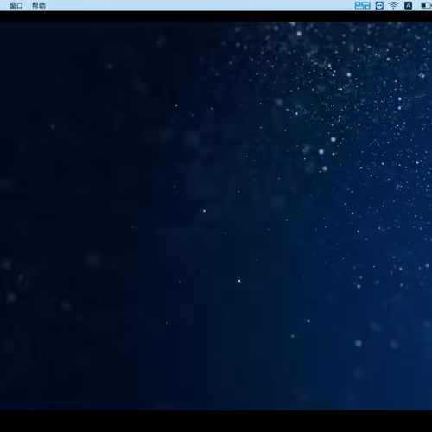Viewport: 432px width, 432px height.
Task: Open the TeamViewer menu bar icon
Action: [379, 5]
